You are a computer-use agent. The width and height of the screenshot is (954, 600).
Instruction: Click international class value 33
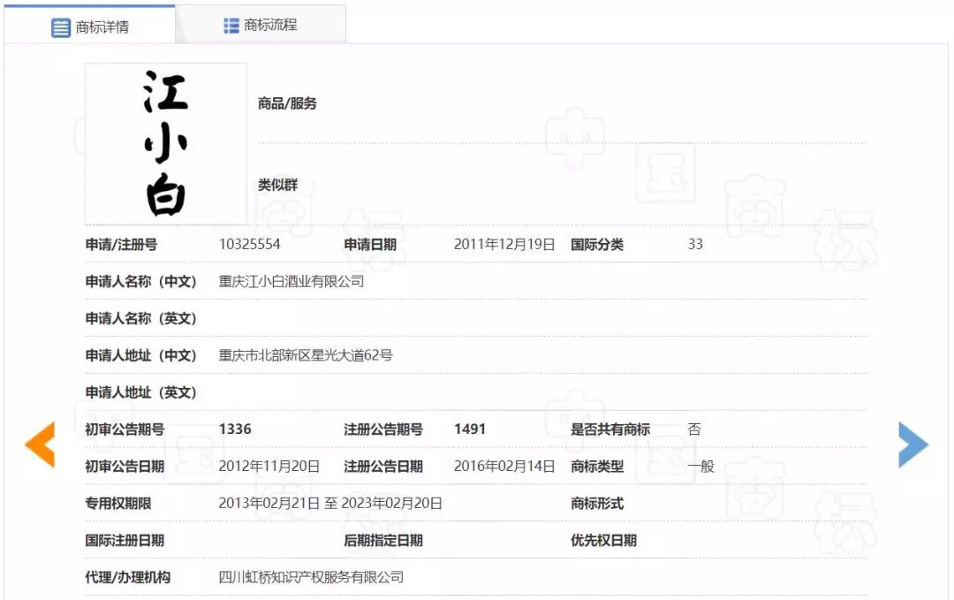click(x=695, y=244)
